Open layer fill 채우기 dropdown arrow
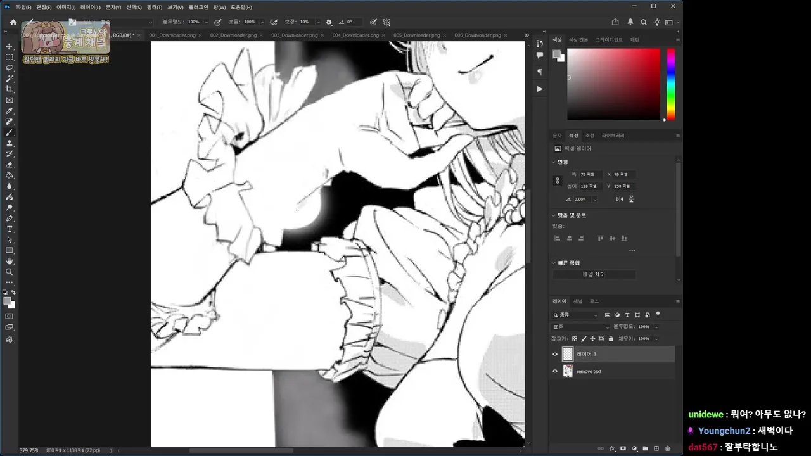811x456 pixels. (656, 339)
